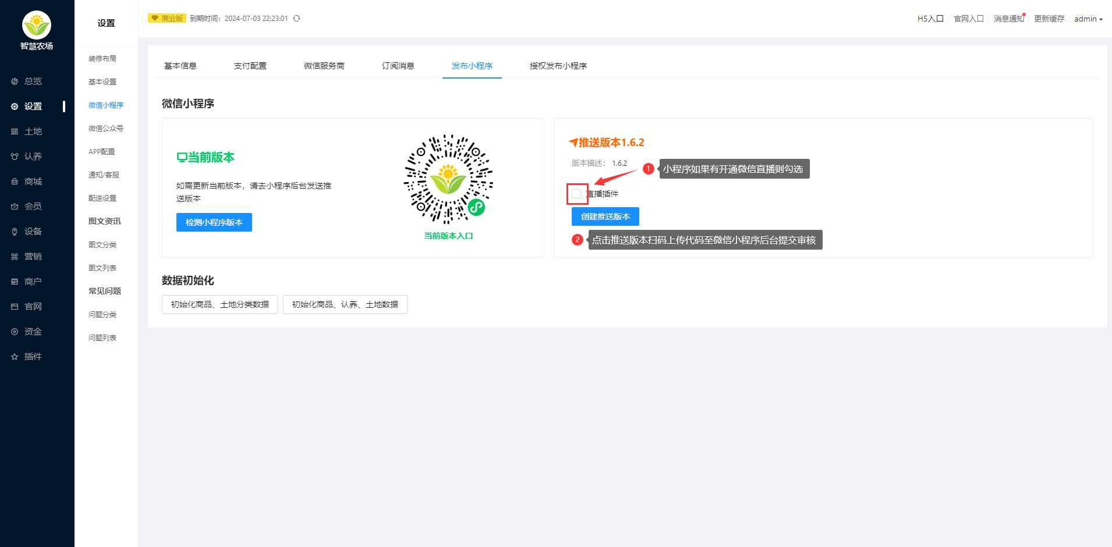The height and width of the screenshot is (547, 1112).
Task: Switch to the 微信服务商 tab
Action: (x=324, y=66)
